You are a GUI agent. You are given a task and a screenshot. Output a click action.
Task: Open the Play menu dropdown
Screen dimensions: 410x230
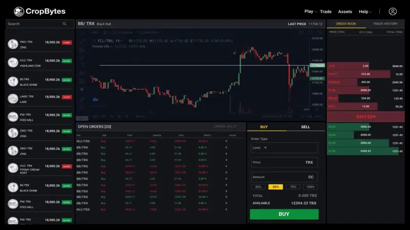pos(310,11)
